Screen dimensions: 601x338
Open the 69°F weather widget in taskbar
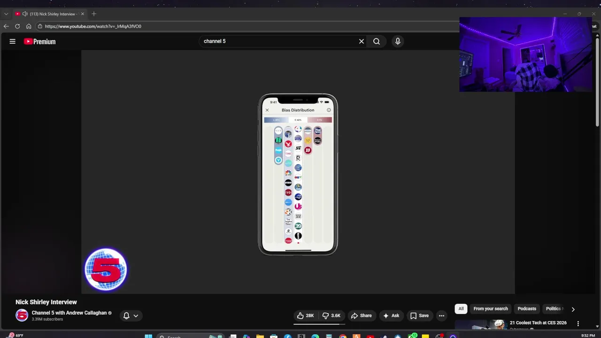point(15,335)
